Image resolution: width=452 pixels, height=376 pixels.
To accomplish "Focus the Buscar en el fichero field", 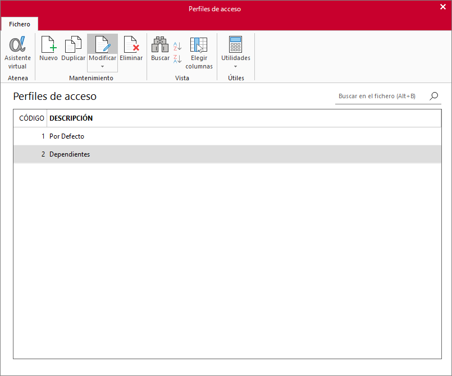I will pos(382,96).
